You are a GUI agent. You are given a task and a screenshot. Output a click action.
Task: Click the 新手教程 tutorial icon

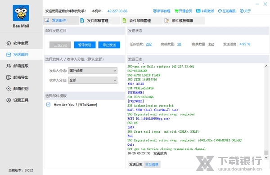click(155, 11)
